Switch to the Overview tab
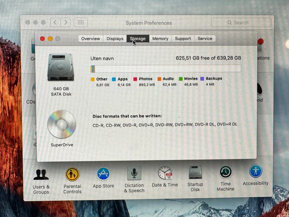The width and height of the screenshot is (289, 217). click(91, 39)
